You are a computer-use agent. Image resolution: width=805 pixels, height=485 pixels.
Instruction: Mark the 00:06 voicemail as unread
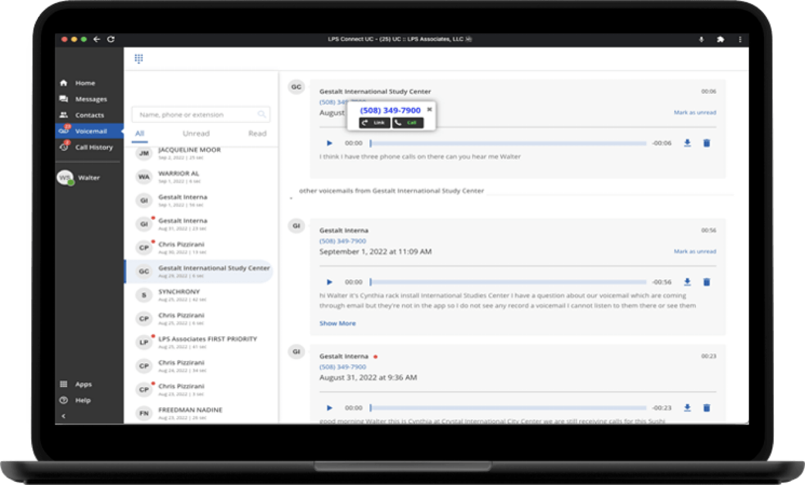coord(695,113)
